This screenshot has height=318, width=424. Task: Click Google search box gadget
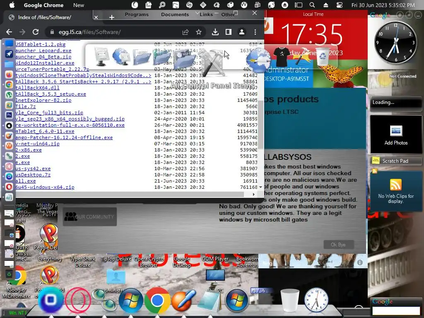pyautogui.click(x=396, y=311)
